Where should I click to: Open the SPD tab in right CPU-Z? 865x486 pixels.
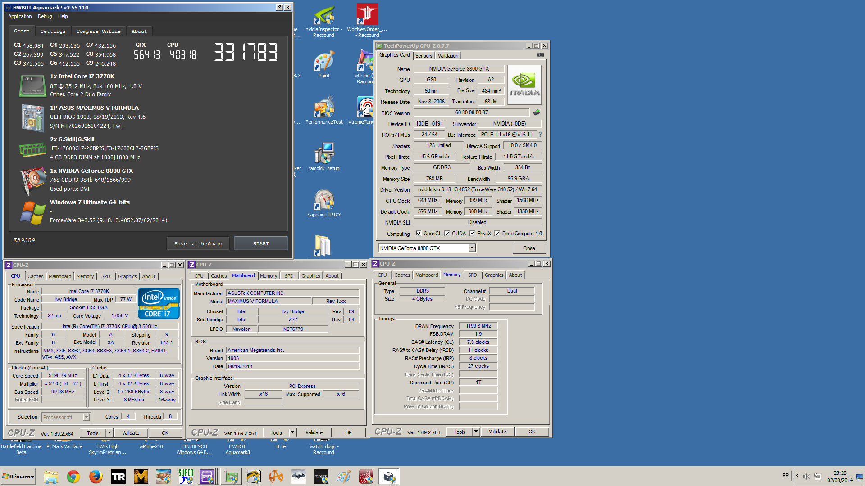(472, 275)
